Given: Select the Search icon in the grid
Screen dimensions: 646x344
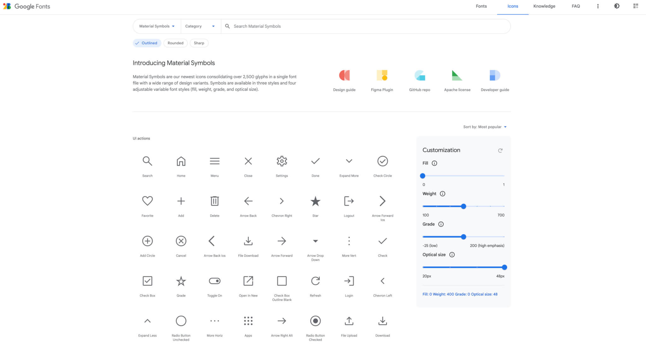Looking at the screenshot, I should [147, 161].
